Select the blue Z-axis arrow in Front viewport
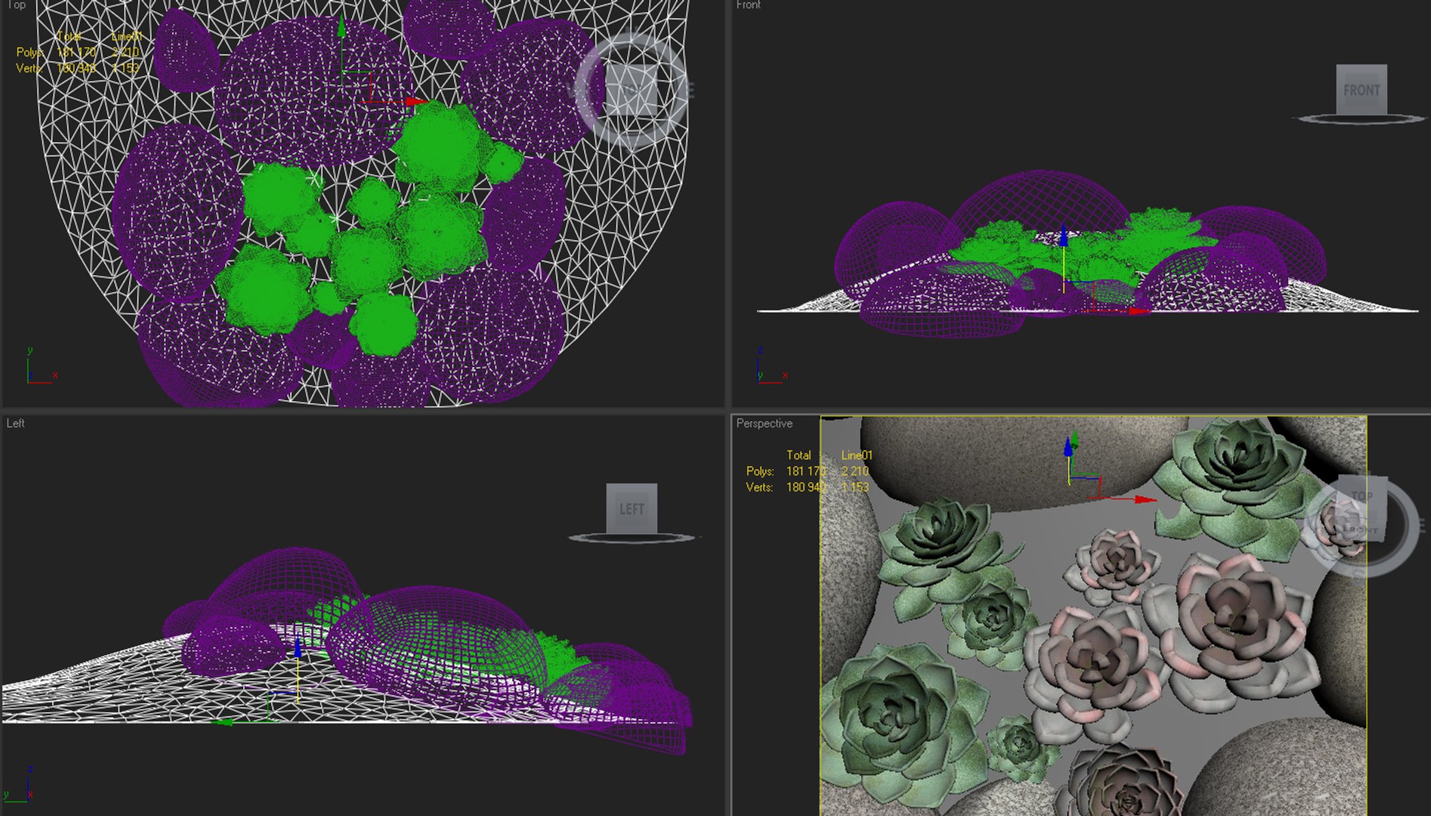1431x816 pixels. click(1064, 236)
